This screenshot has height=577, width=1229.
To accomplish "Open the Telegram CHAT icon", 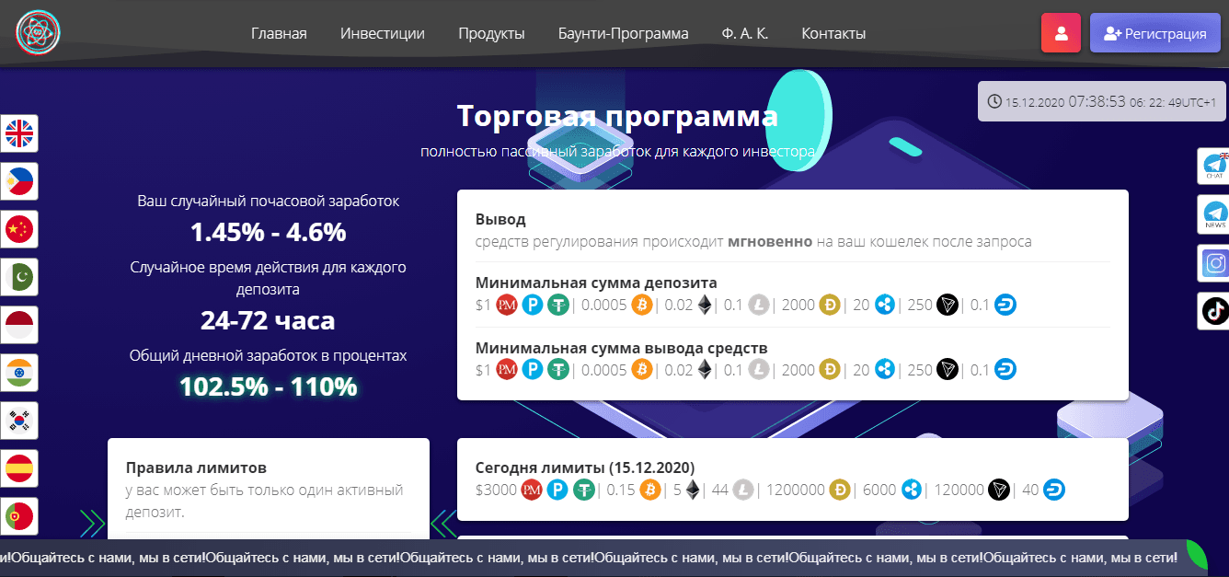I will coord(1214,166).
